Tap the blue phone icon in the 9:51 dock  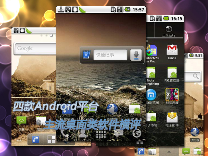tap(141, 151)
